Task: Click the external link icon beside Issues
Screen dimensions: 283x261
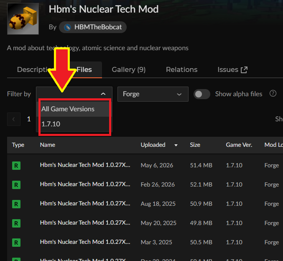Action: (x=244, y=70)
